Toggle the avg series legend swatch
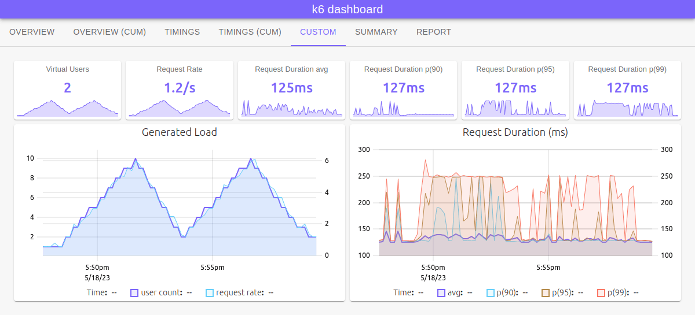Screen dimensions: 695x315 tap(441, 293)
